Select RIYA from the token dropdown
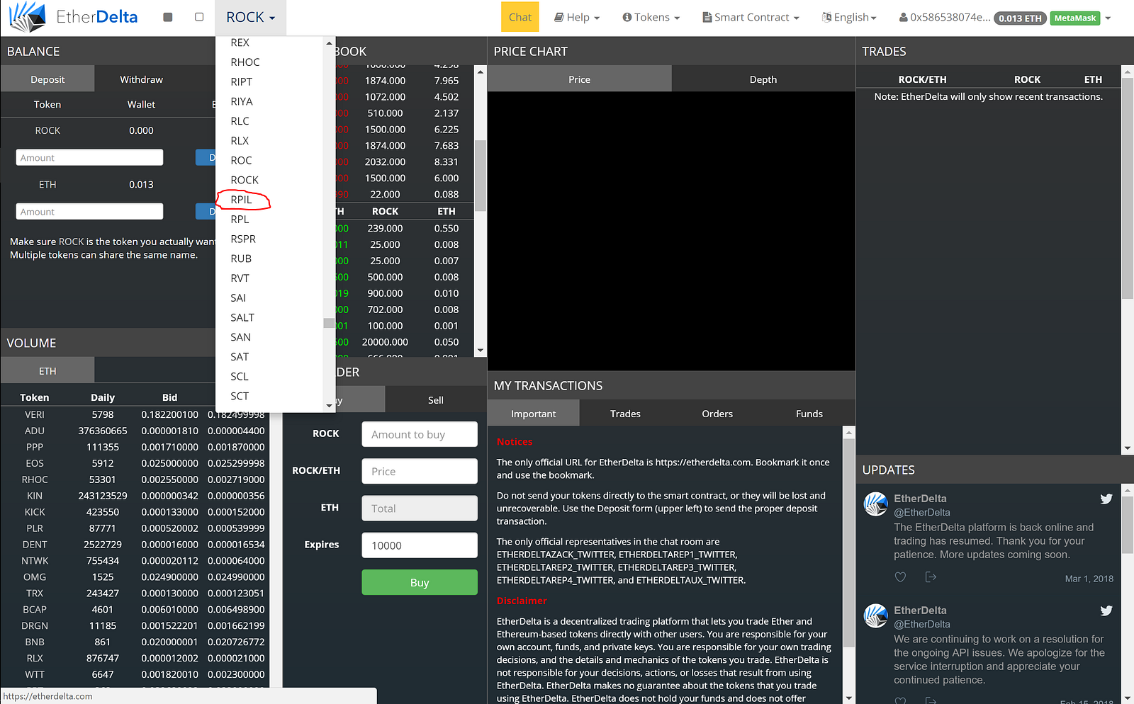1134x704 pixels. click(242, 101)
